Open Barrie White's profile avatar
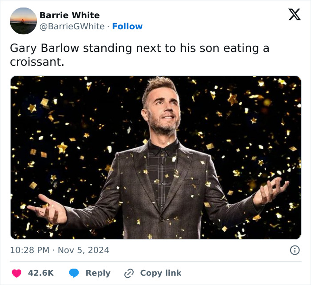Viewport: 311px width, 285px height. tap(23, 21)
